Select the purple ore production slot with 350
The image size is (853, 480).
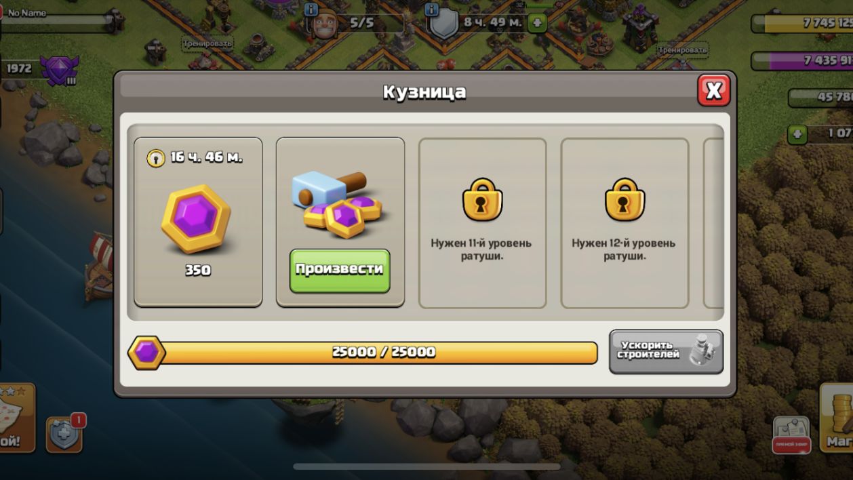tap(198, 222)
